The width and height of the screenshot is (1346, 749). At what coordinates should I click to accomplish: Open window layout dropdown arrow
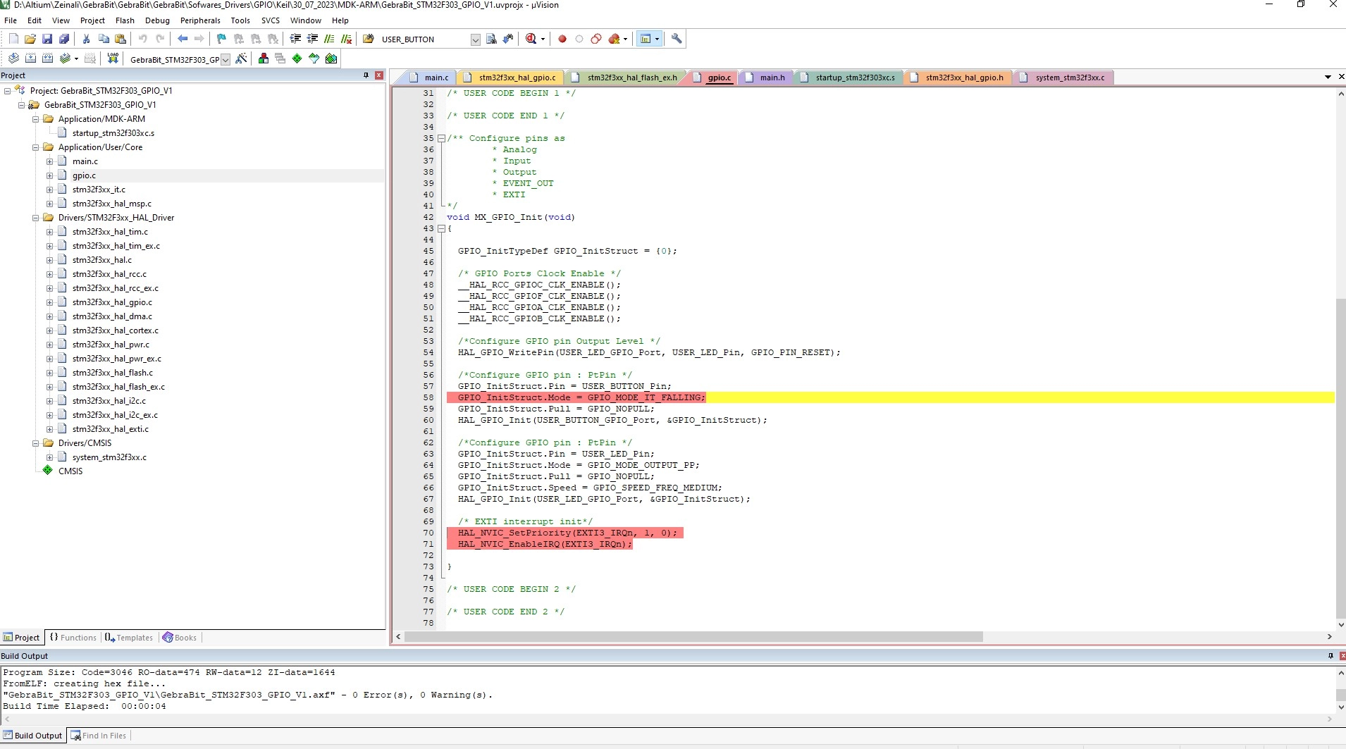(x=657, y=39)
